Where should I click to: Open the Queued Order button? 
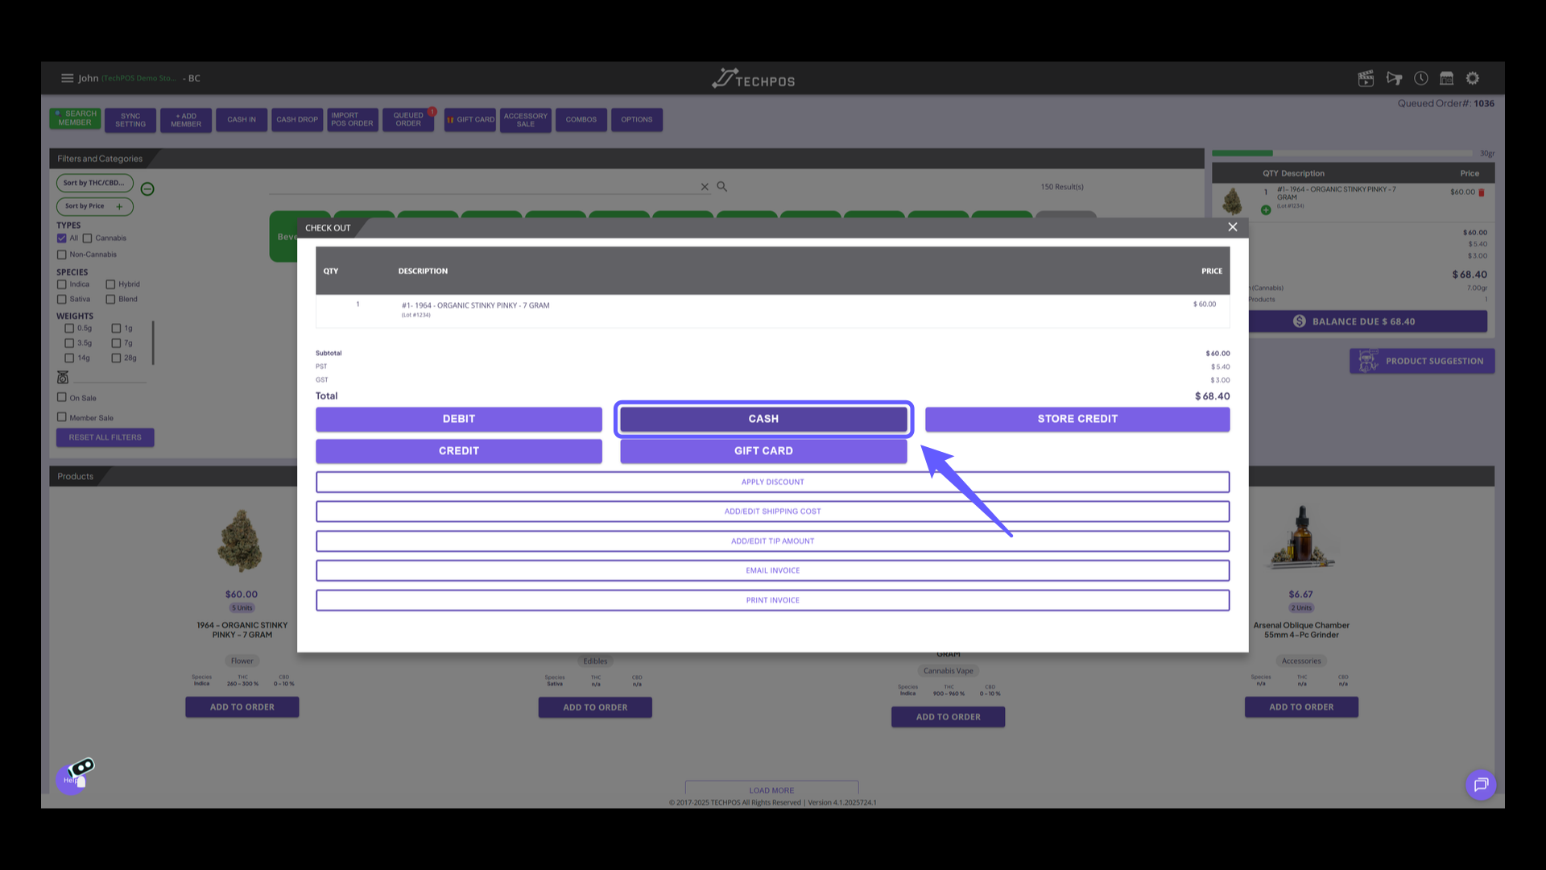[x=408, y=120]
